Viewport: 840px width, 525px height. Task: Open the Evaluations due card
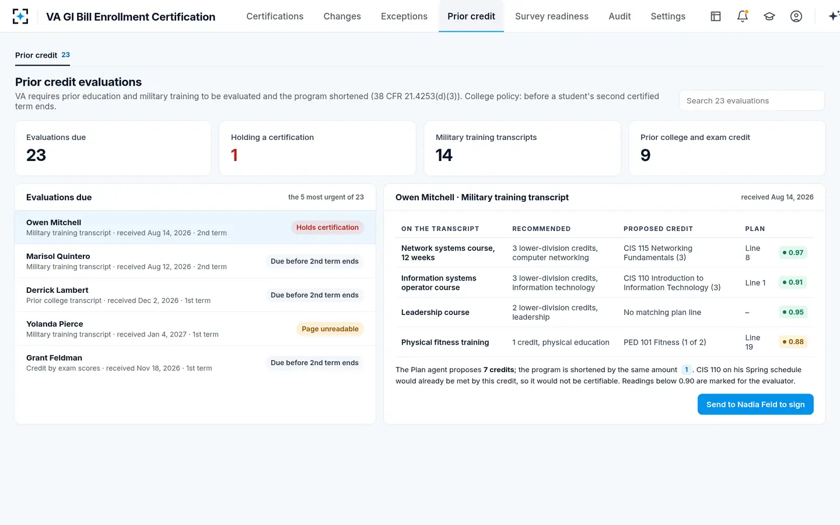[113, 148]
